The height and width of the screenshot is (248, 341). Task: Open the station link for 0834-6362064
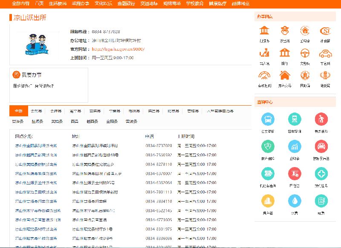[36, 183]
